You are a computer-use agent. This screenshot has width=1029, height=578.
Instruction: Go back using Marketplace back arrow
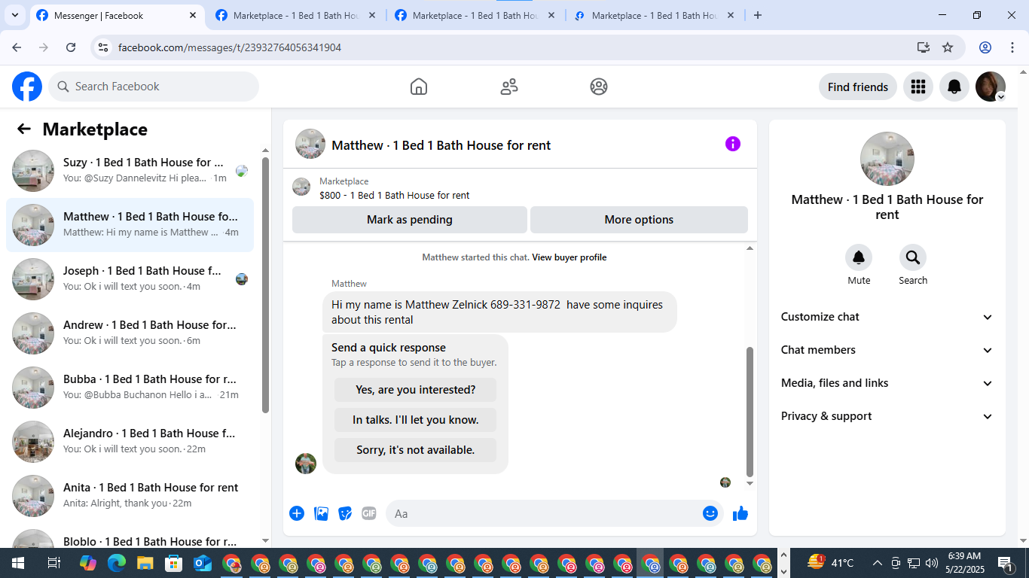[x=24, y=129]
